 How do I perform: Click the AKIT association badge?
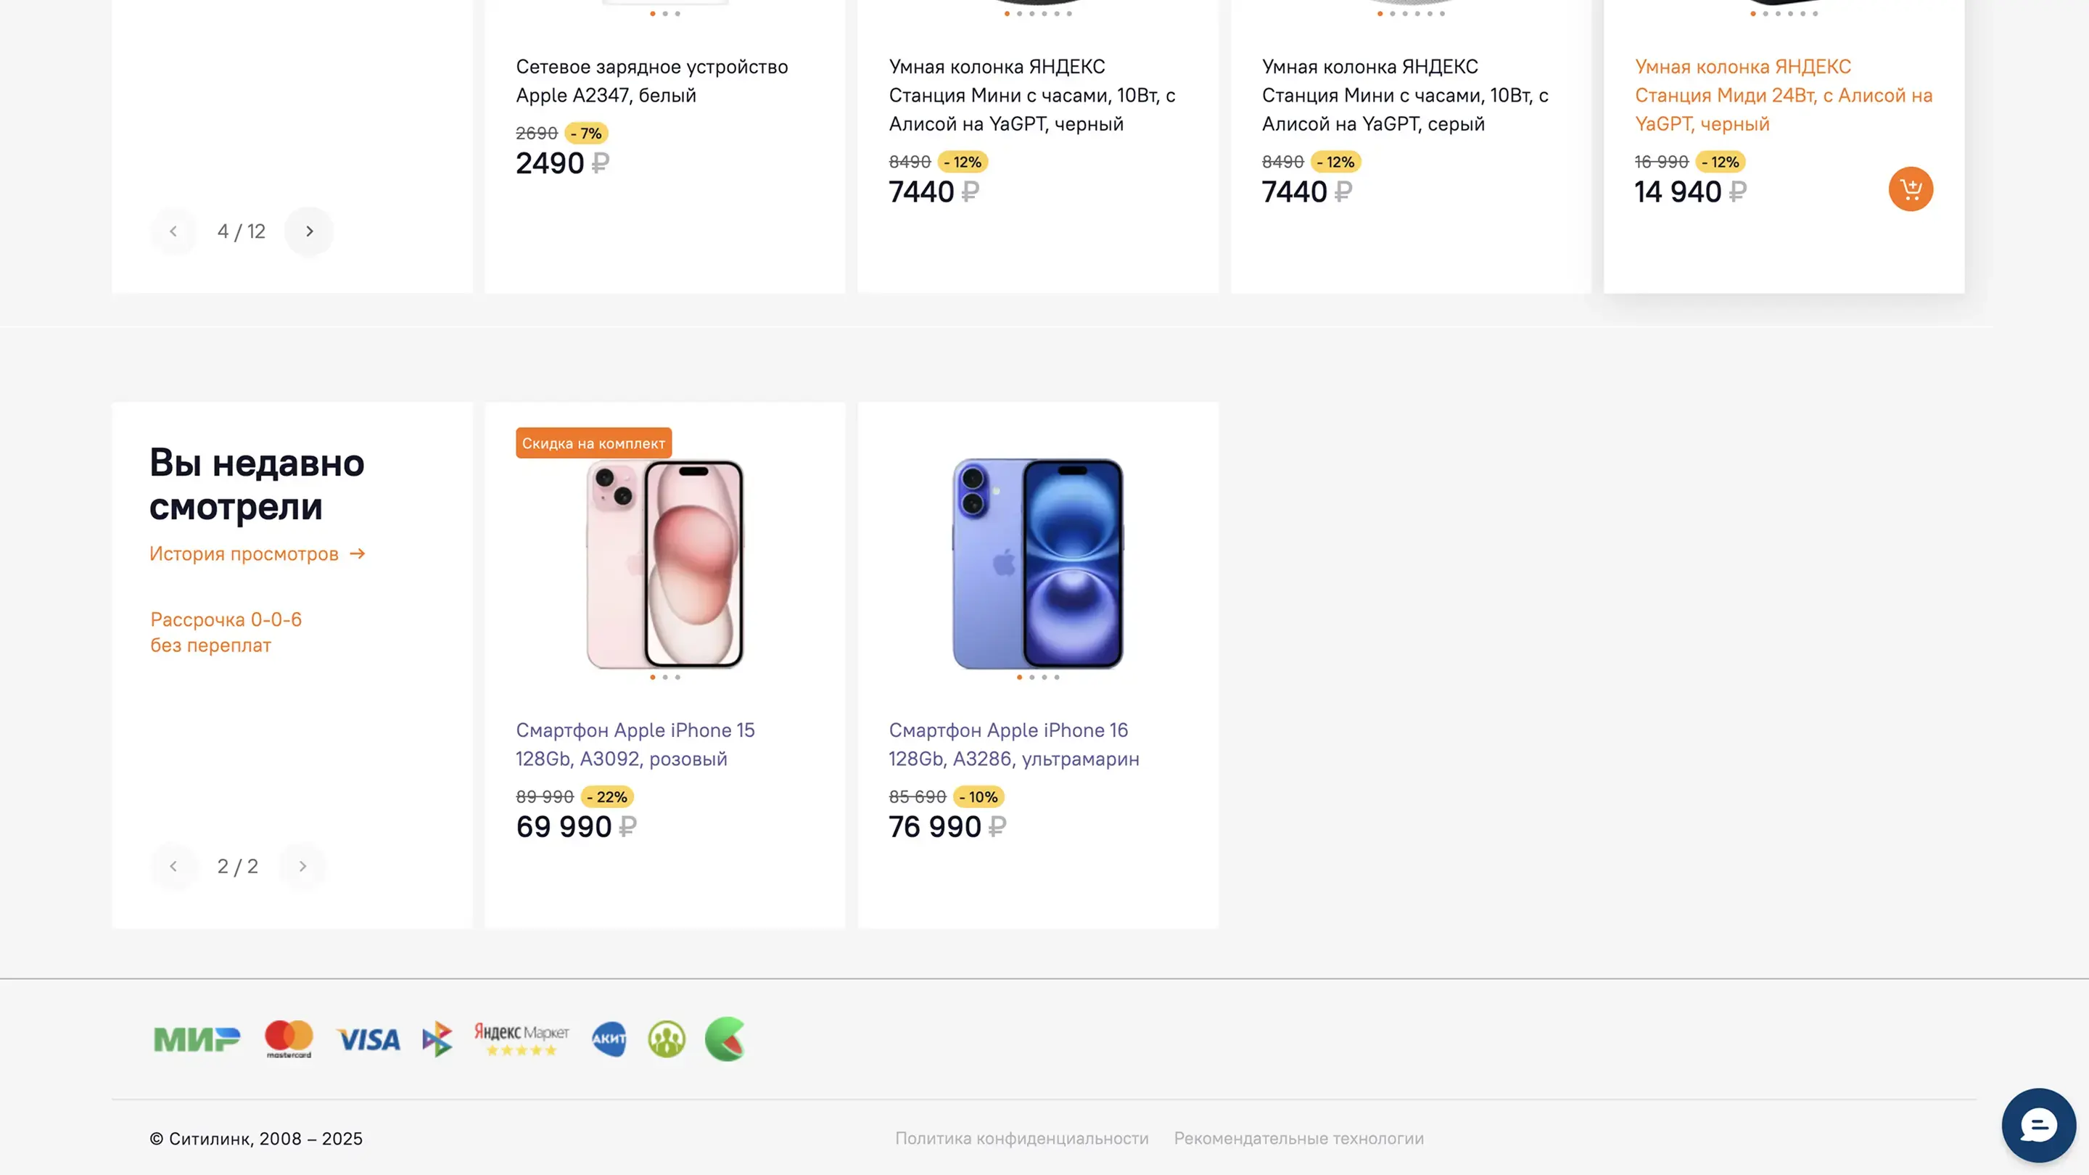click(609, 1039)
